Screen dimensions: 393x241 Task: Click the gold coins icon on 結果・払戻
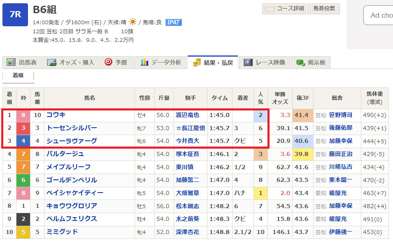pyautogui.click(x=197, y=62)
